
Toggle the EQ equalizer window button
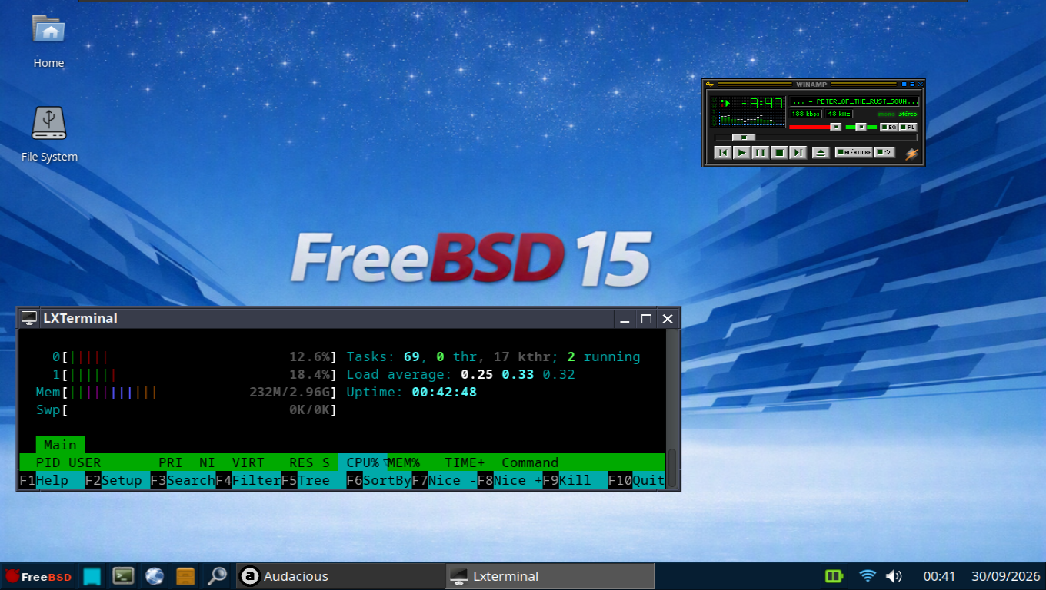pos(889,127)
